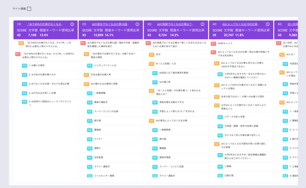
Task: Click the info icon on the 2位 card
Action: pyautogui.click(x=137, y=24)
